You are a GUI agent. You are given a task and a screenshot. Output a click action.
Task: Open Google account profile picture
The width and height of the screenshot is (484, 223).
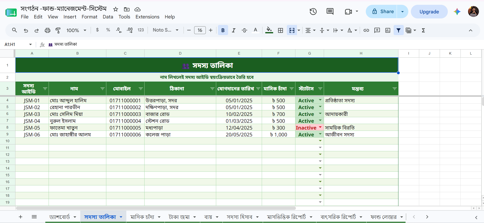(473, 12)
